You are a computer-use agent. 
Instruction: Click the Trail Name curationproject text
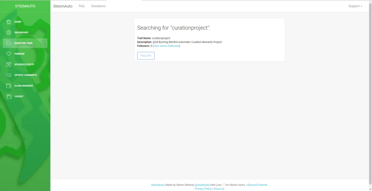point(154,38)
